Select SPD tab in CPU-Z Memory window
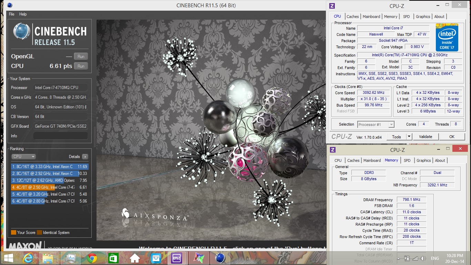Image resolution: width=471 pixels, height=265 pixels. [x=407, y=160]
